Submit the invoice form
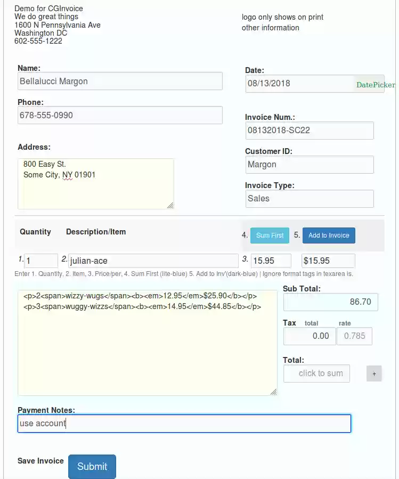The width and height of the screenshot is (399, 479). click(92, 466)
